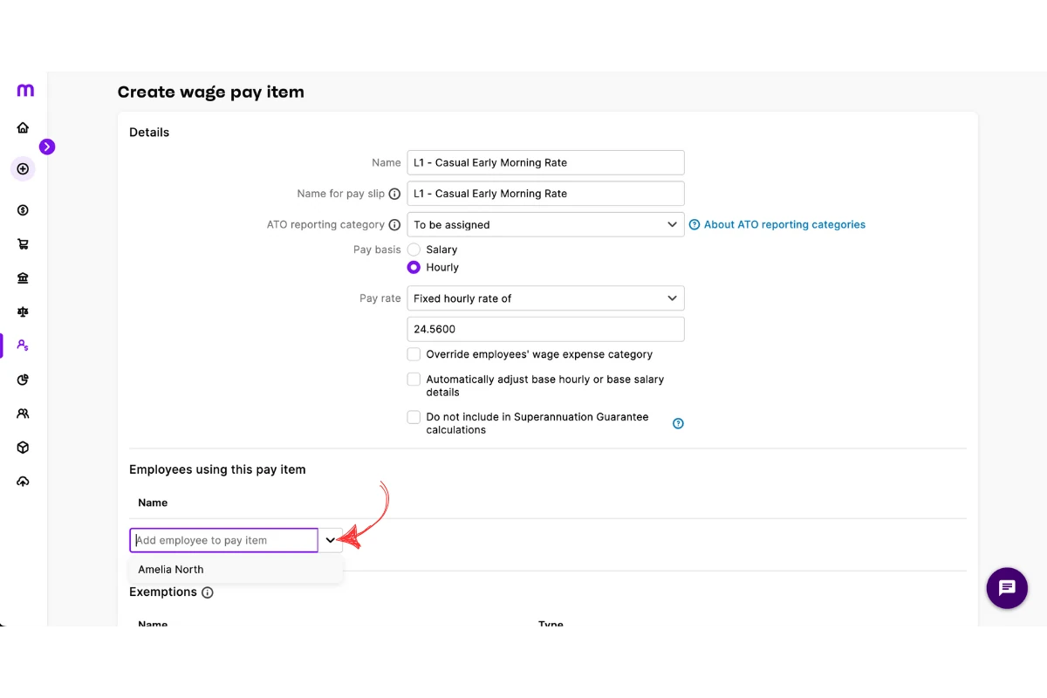Open the chat support bubble
1047x698 pixels.
[x=1007, y=588]
